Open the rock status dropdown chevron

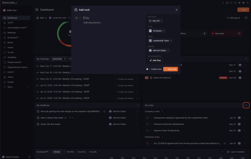tap(80, 18)
